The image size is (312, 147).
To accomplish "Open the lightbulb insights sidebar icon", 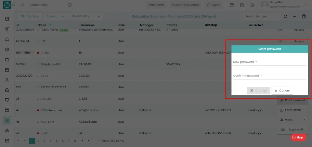I will pos(7,29).
